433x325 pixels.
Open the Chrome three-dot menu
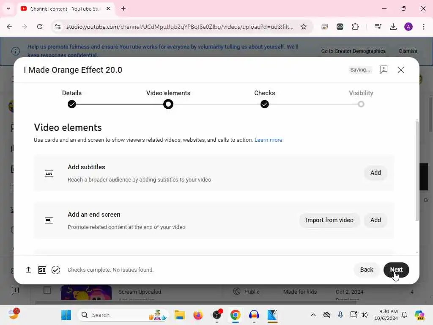424,27
